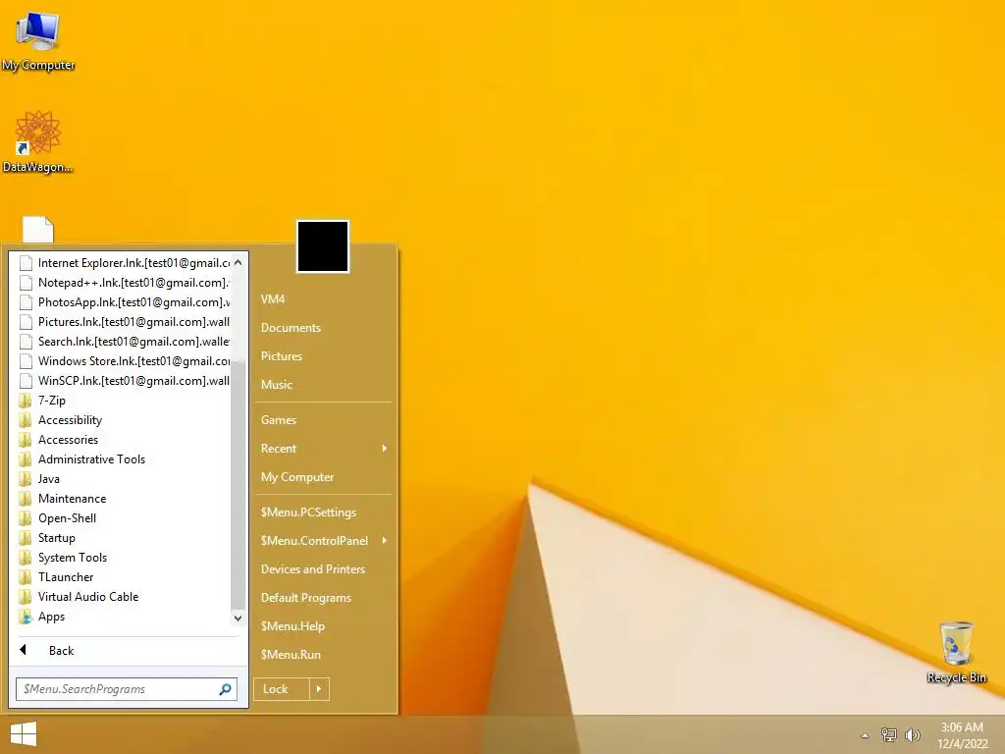Expand Recent submenu arrow
The image size is (1005, 754).
point(385,448)
